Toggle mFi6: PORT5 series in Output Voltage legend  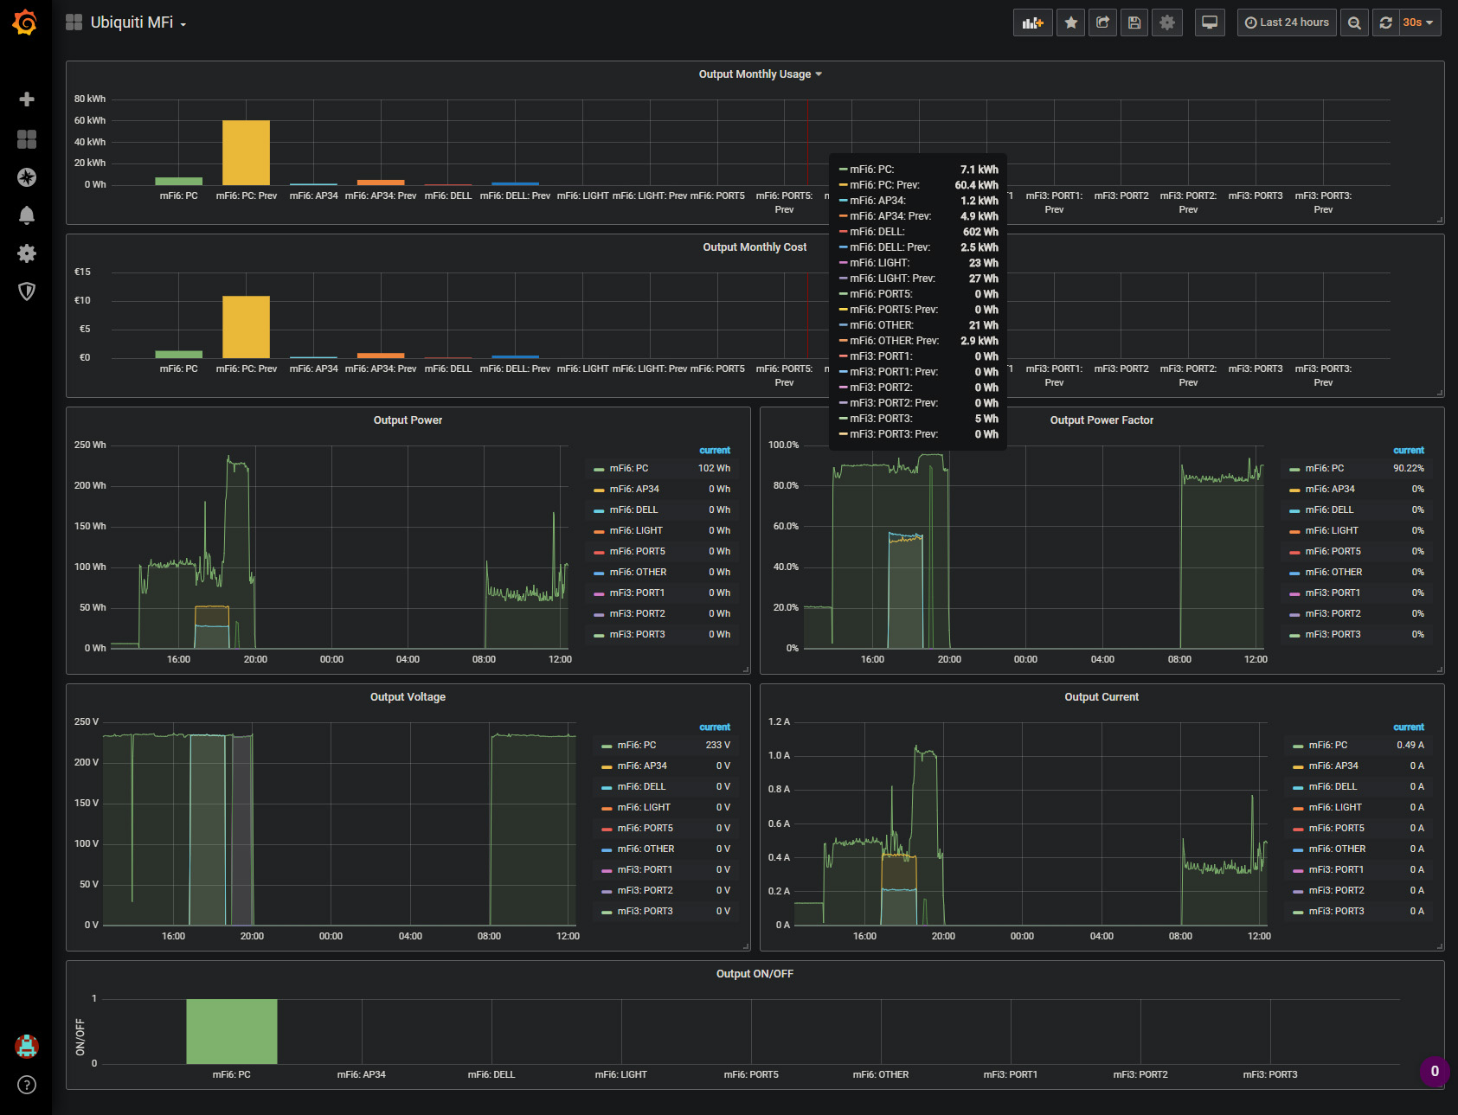click(x=645, y=829)
